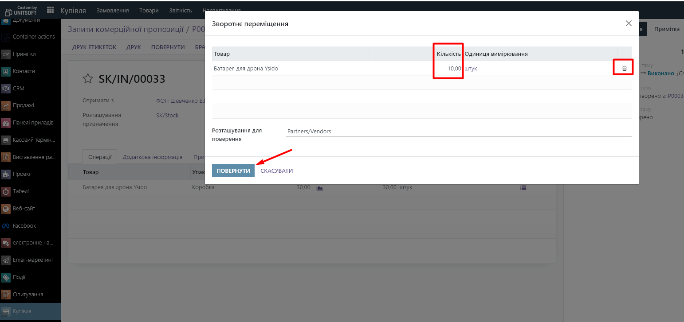Screen dimensions: 684x322
Task: Open Facebook in the sidebar
Action: (x=24, y=225)
